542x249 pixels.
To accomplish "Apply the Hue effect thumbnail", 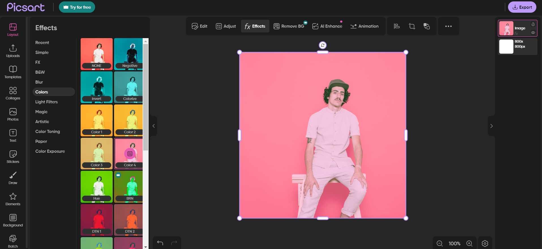I will click(97, 186).
